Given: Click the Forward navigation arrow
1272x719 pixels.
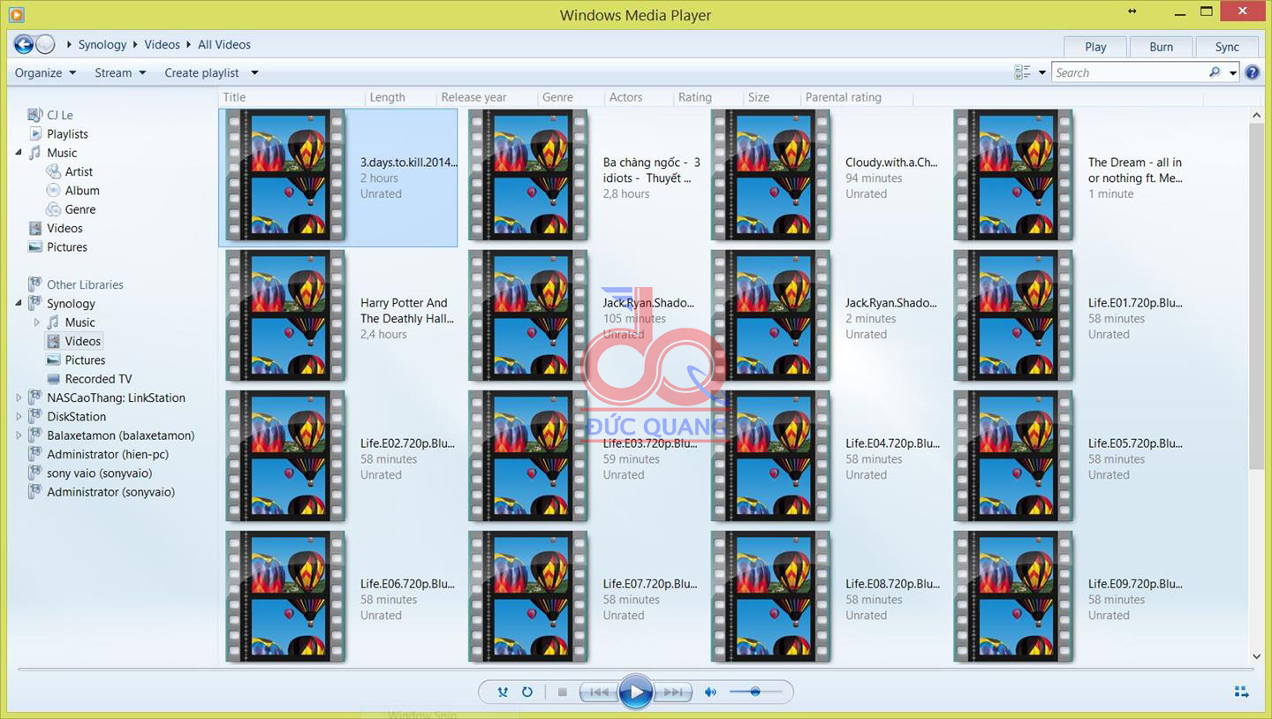Looking at the screenshot, I should 45,44.
